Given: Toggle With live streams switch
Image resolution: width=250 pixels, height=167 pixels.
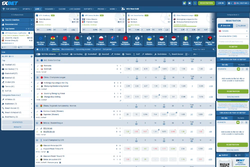Looking at the screenshot, I should 38,54.
